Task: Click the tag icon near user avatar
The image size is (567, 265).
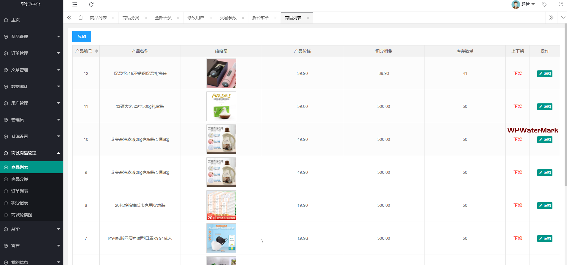Action: pos(544,4)
